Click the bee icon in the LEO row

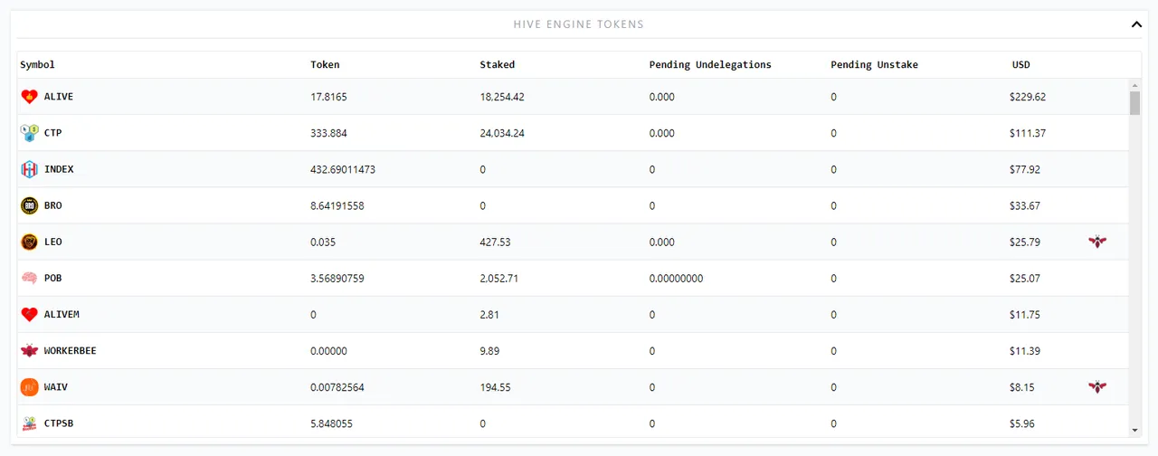coord(1097,242)
